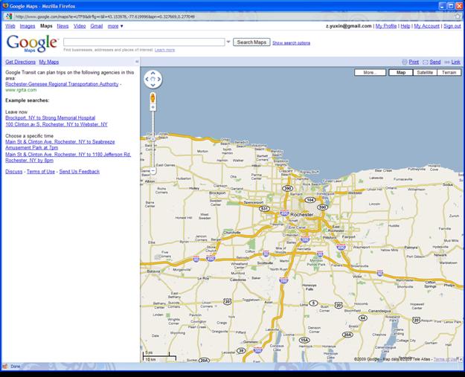Switch to Terrain view
Image resolution: width=465 pixels, height=377 pixels.
coord(449,72)
